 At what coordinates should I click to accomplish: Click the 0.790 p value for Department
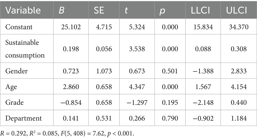(x=170, y=118)
